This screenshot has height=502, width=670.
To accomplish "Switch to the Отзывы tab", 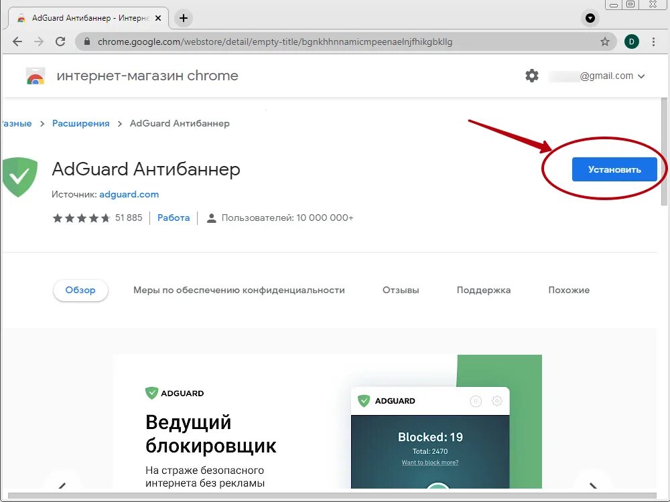I will pyautogui.click(x=401, y=290).
